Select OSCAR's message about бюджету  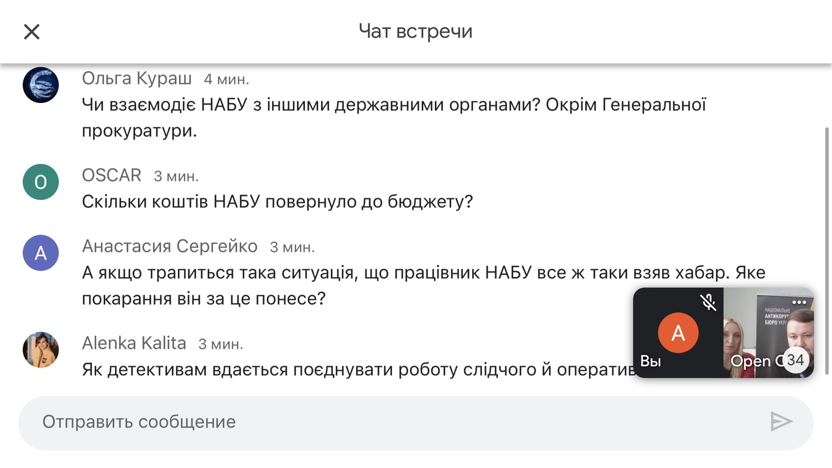277,201
